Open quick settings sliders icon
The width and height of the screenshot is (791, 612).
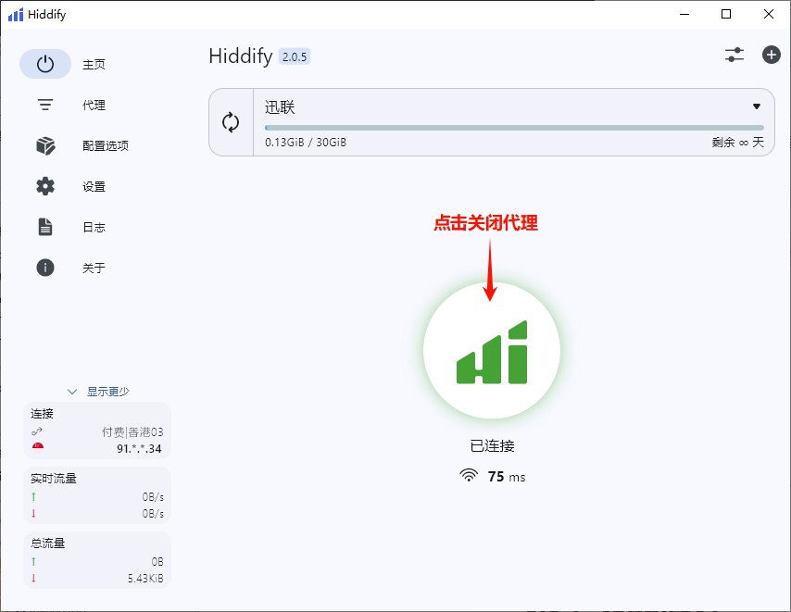734,55
